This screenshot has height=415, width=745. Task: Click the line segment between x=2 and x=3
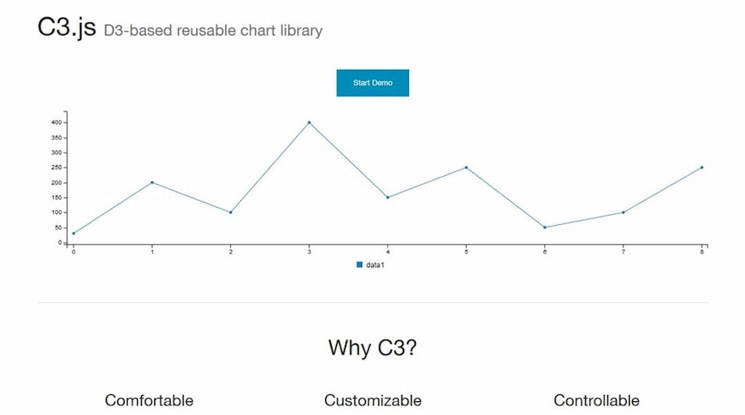tap(269, 166)
